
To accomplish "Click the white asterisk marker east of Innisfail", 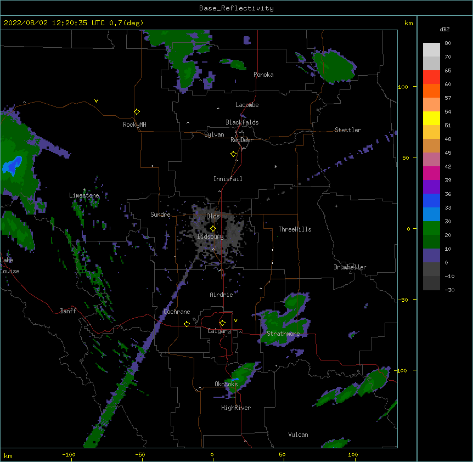I will (275, 166).
